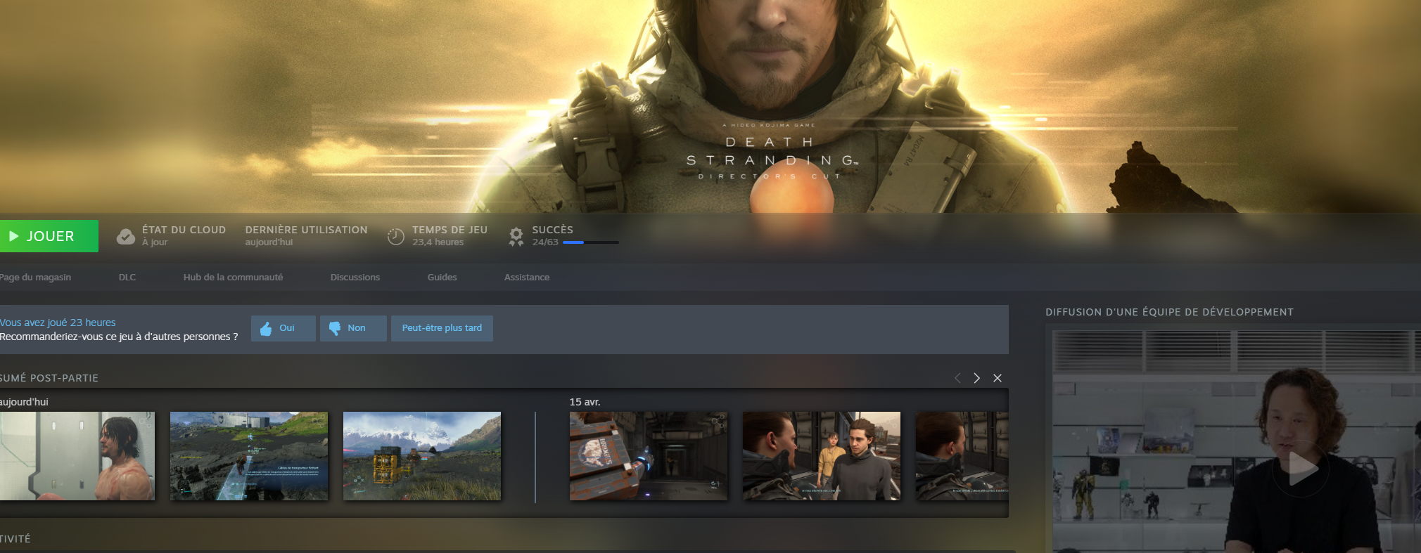Click the ÉTAT DU CLOUD À jour label
Screen dimensions: 1421x553
[x=184, y=236]
